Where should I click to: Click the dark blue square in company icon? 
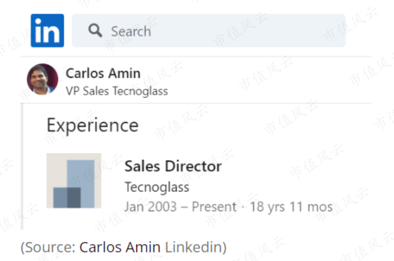(x=74, y=198)
